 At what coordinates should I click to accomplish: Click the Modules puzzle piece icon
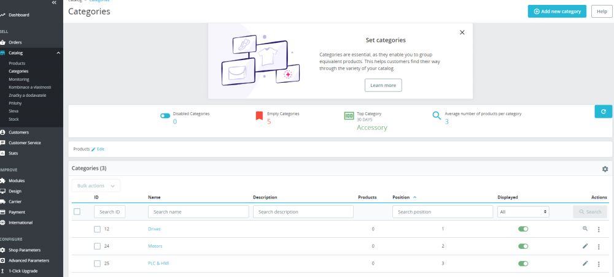2,181
